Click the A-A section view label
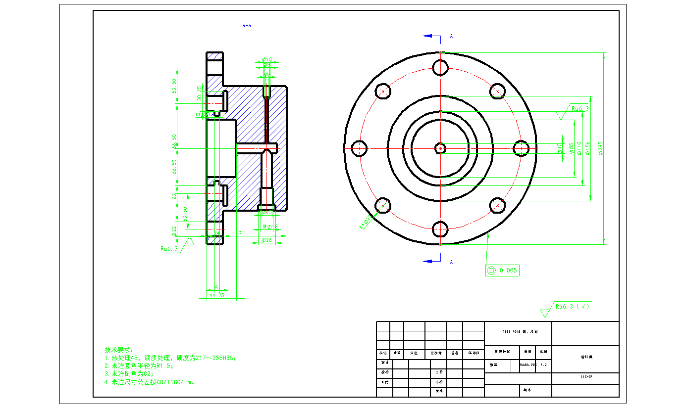686x408 pixels. point(247,25)
